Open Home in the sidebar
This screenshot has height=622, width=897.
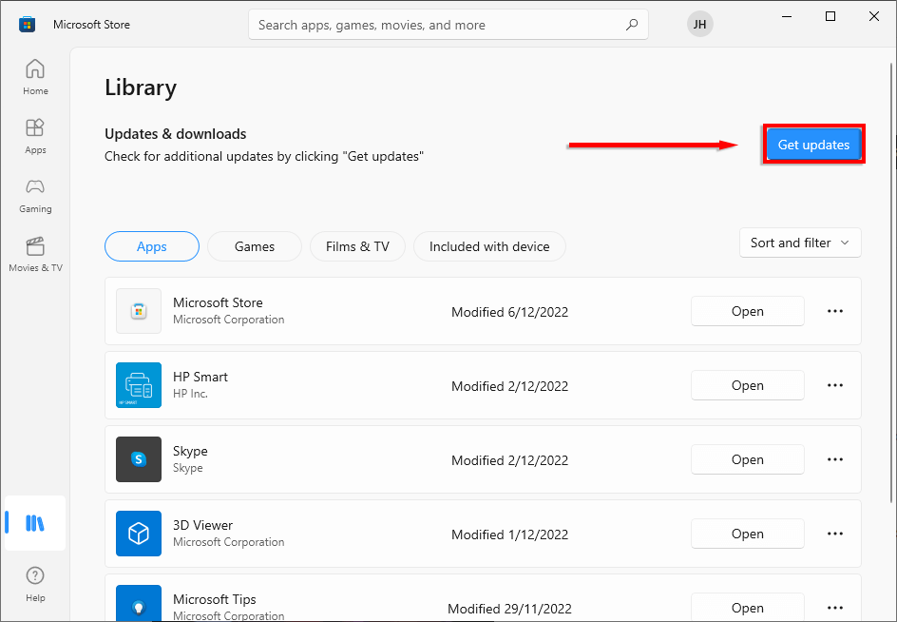35,76
